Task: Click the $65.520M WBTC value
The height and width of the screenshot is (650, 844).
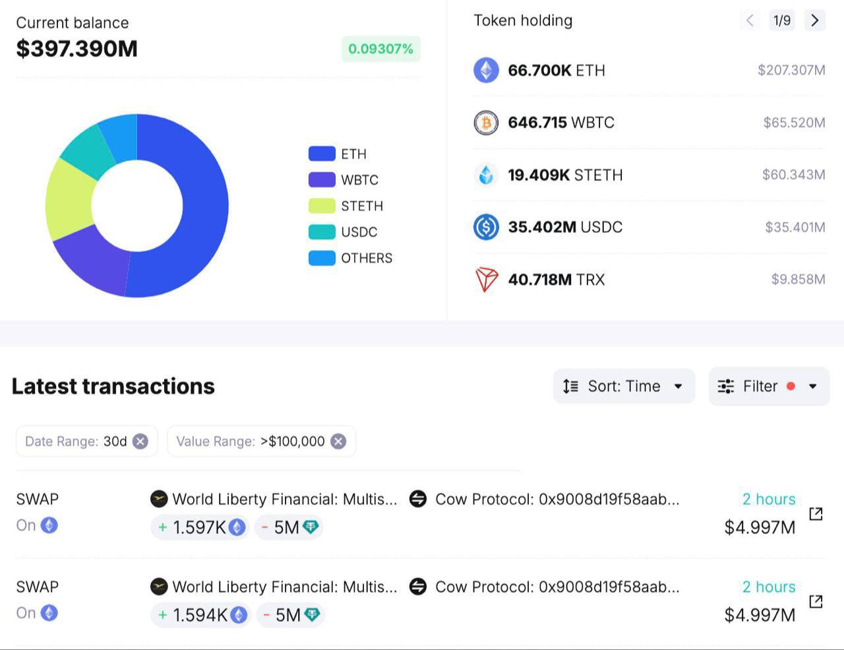Action: click(x=794, y=123)
